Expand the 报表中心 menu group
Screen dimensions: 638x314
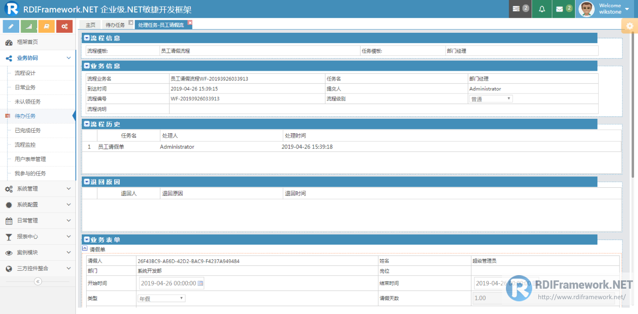tap(38, 237)
